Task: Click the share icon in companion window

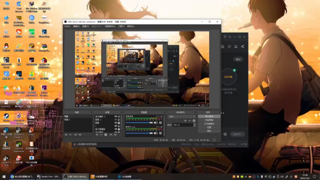Action: pos(242,46)
